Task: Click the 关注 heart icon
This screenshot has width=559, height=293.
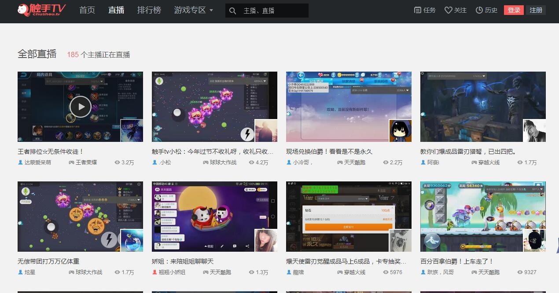Action: tap(448, 10)
